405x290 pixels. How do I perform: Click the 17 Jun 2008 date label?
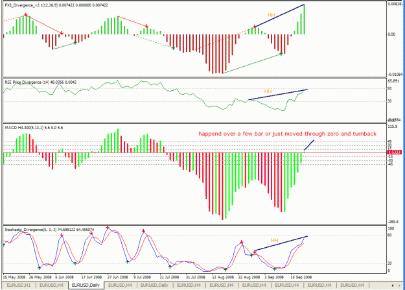(x=91, y=277)
